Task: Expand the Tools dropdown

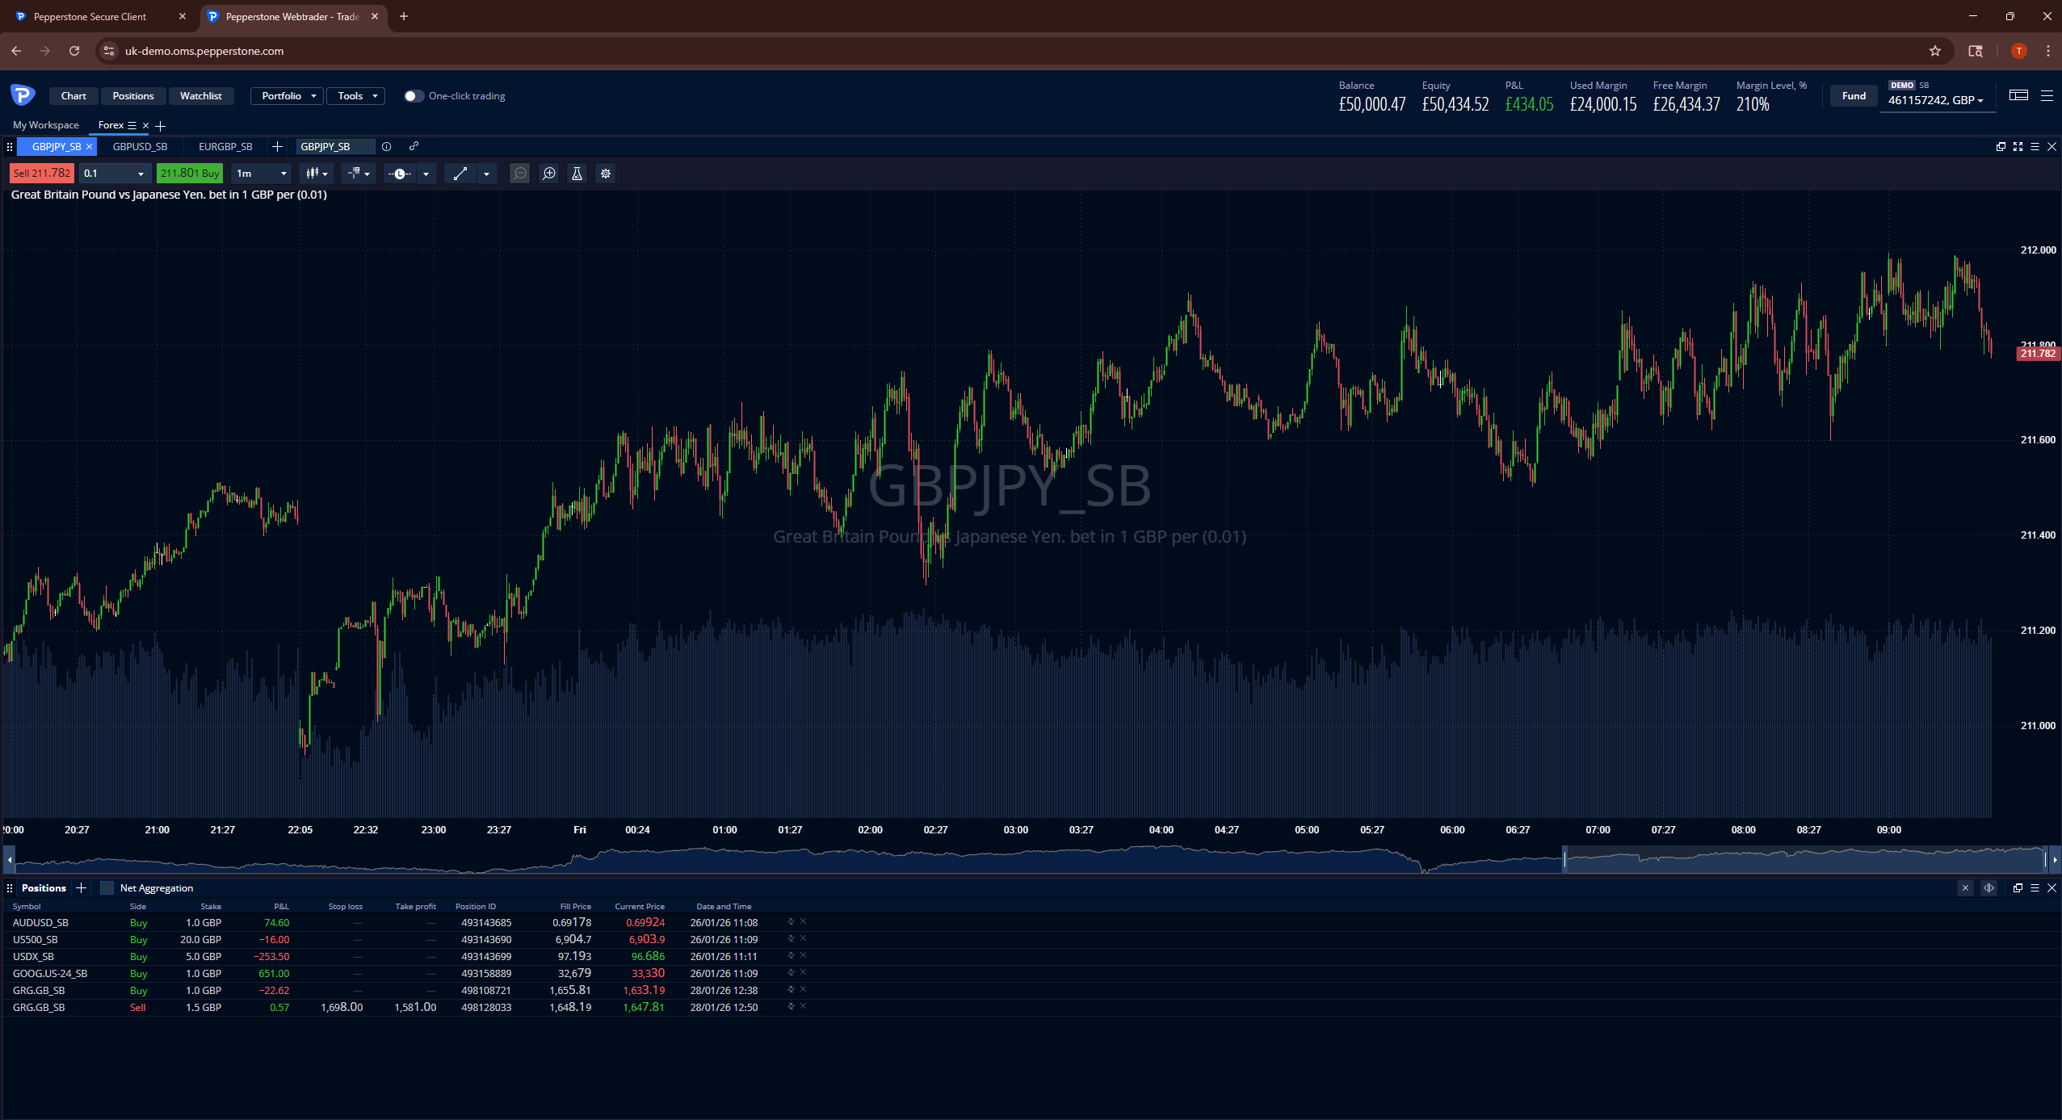Action: pyautogui.click(x=355, y=96)
